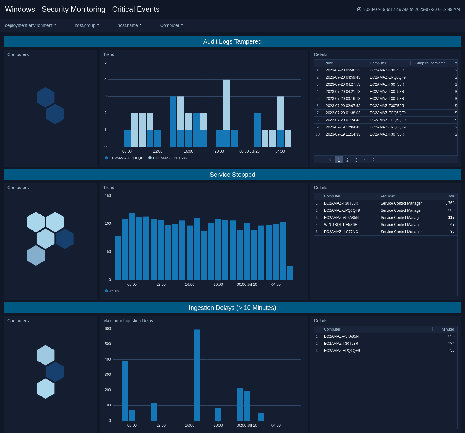This screenshot has width=465, height=433.
Task: Select page 2 of Audit Logs details
Action: pyautogui.click(x=348, y=160)
